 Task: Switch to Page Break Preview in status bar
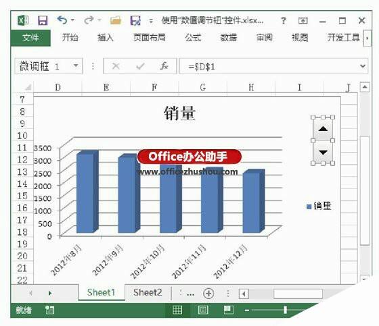[x=229, y=310]
